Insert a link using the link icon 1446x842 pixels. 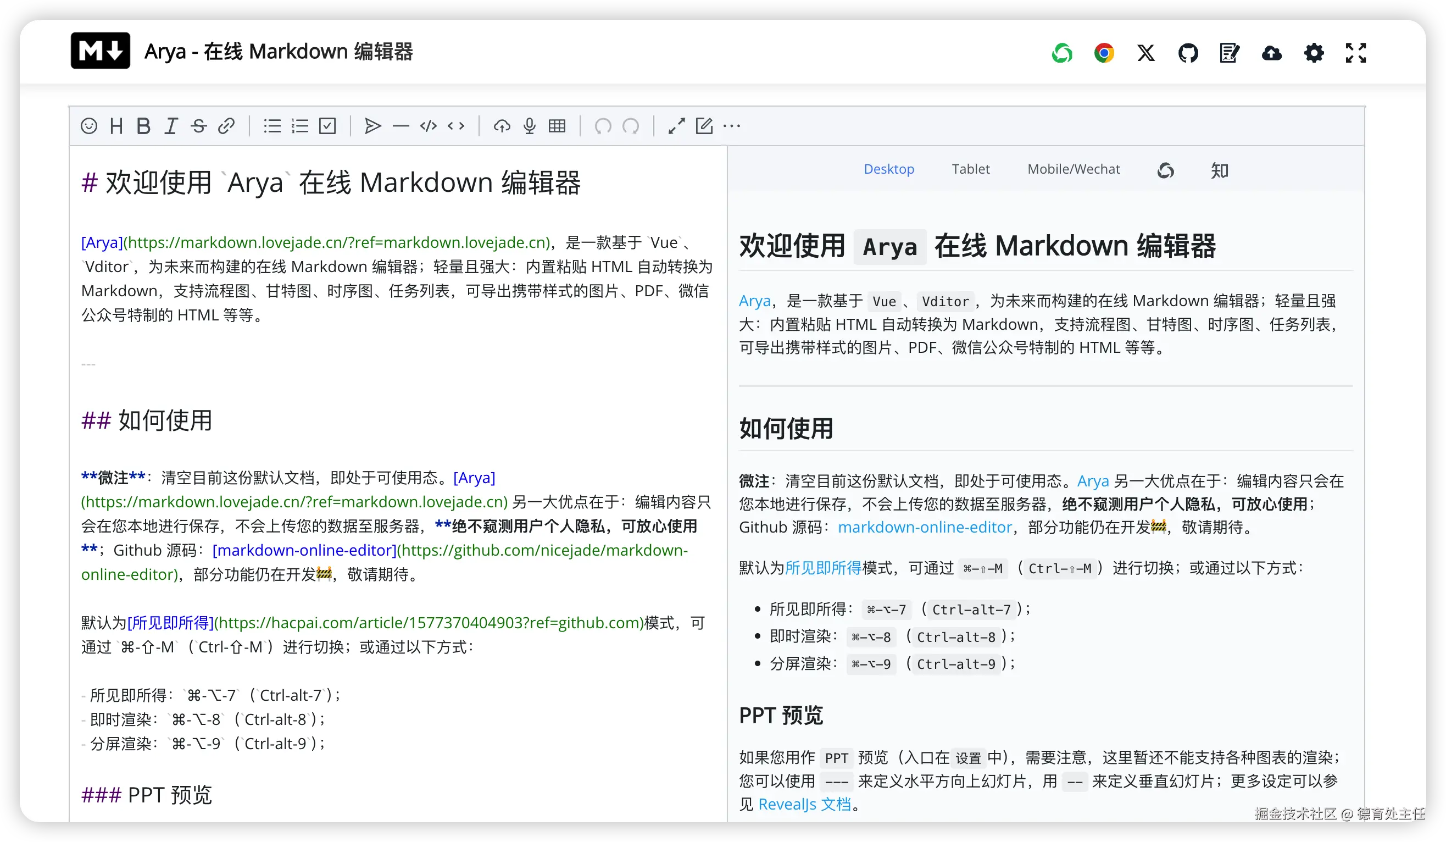coord(226,126)
